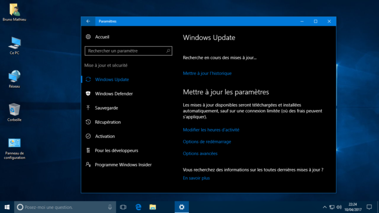
Task: Close the Paramètres window
Action: point(329,21)
